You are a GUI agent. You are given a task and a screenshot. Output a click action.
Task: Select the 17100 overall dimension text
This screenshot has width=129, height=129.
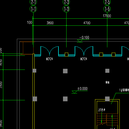pos(107,16)
